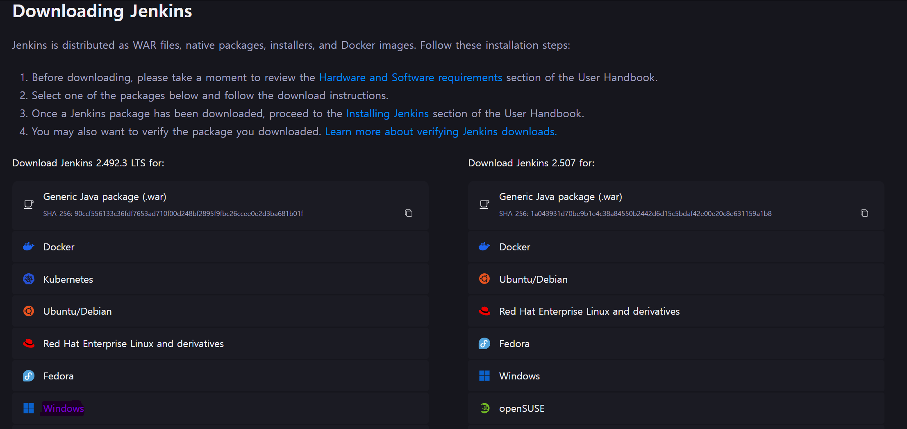Click the openSUSE chameleon icon
The image size is (907, 429).
point(484,408)
